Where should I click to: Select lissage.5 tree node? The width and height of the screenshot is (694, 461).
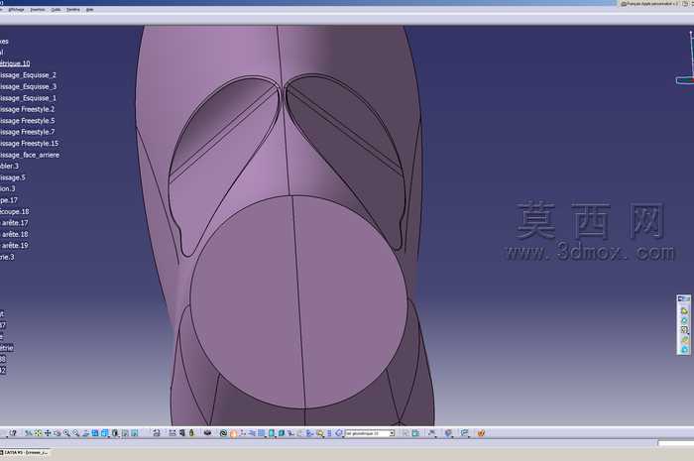pyautogui.click(x=12, y=177)
